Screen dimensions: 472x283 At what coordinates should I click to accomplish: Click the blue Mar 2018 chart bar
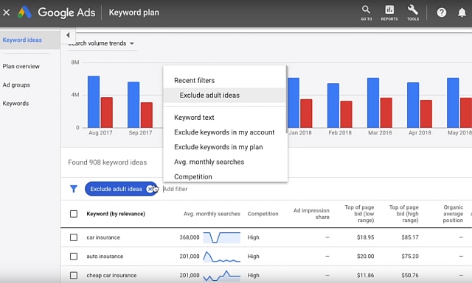373,103
